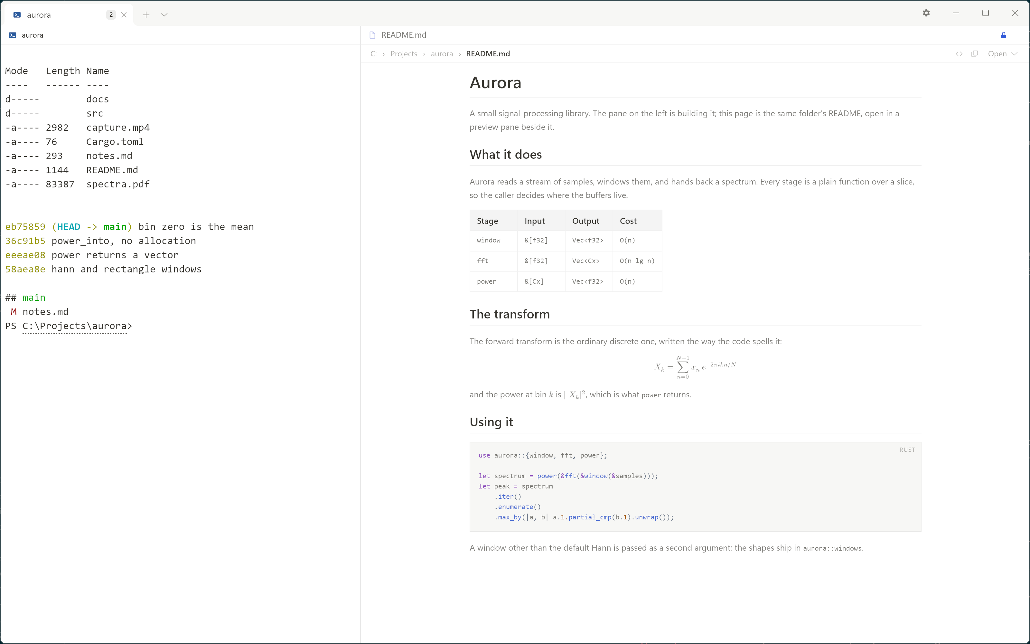Select the README.md preview pane header

pyautogui.click(x=695, y=35)
